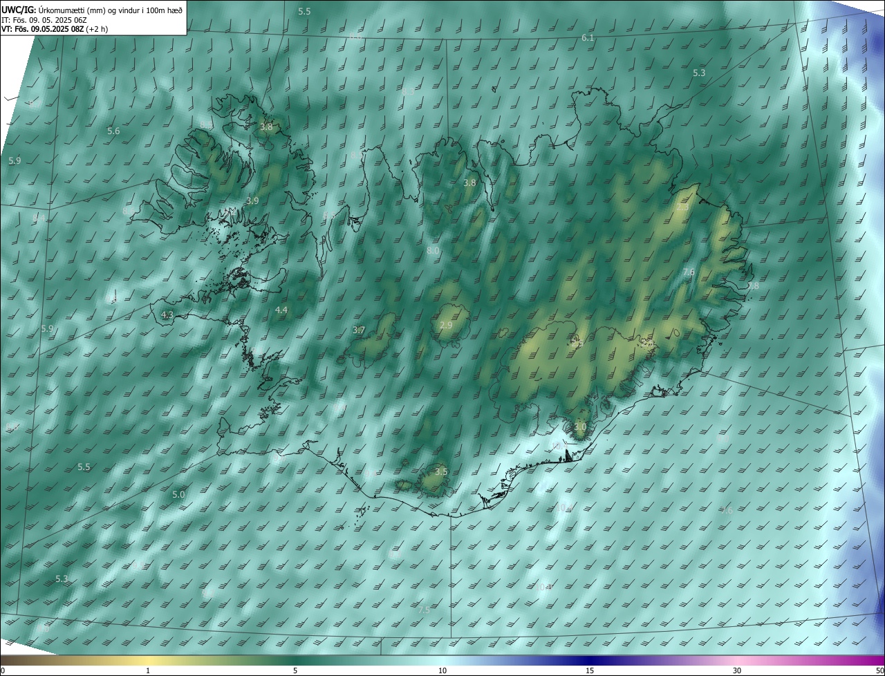Click the map value '4.4'
The height and width of the screenshot is (676, 885).
pos(281,311)
